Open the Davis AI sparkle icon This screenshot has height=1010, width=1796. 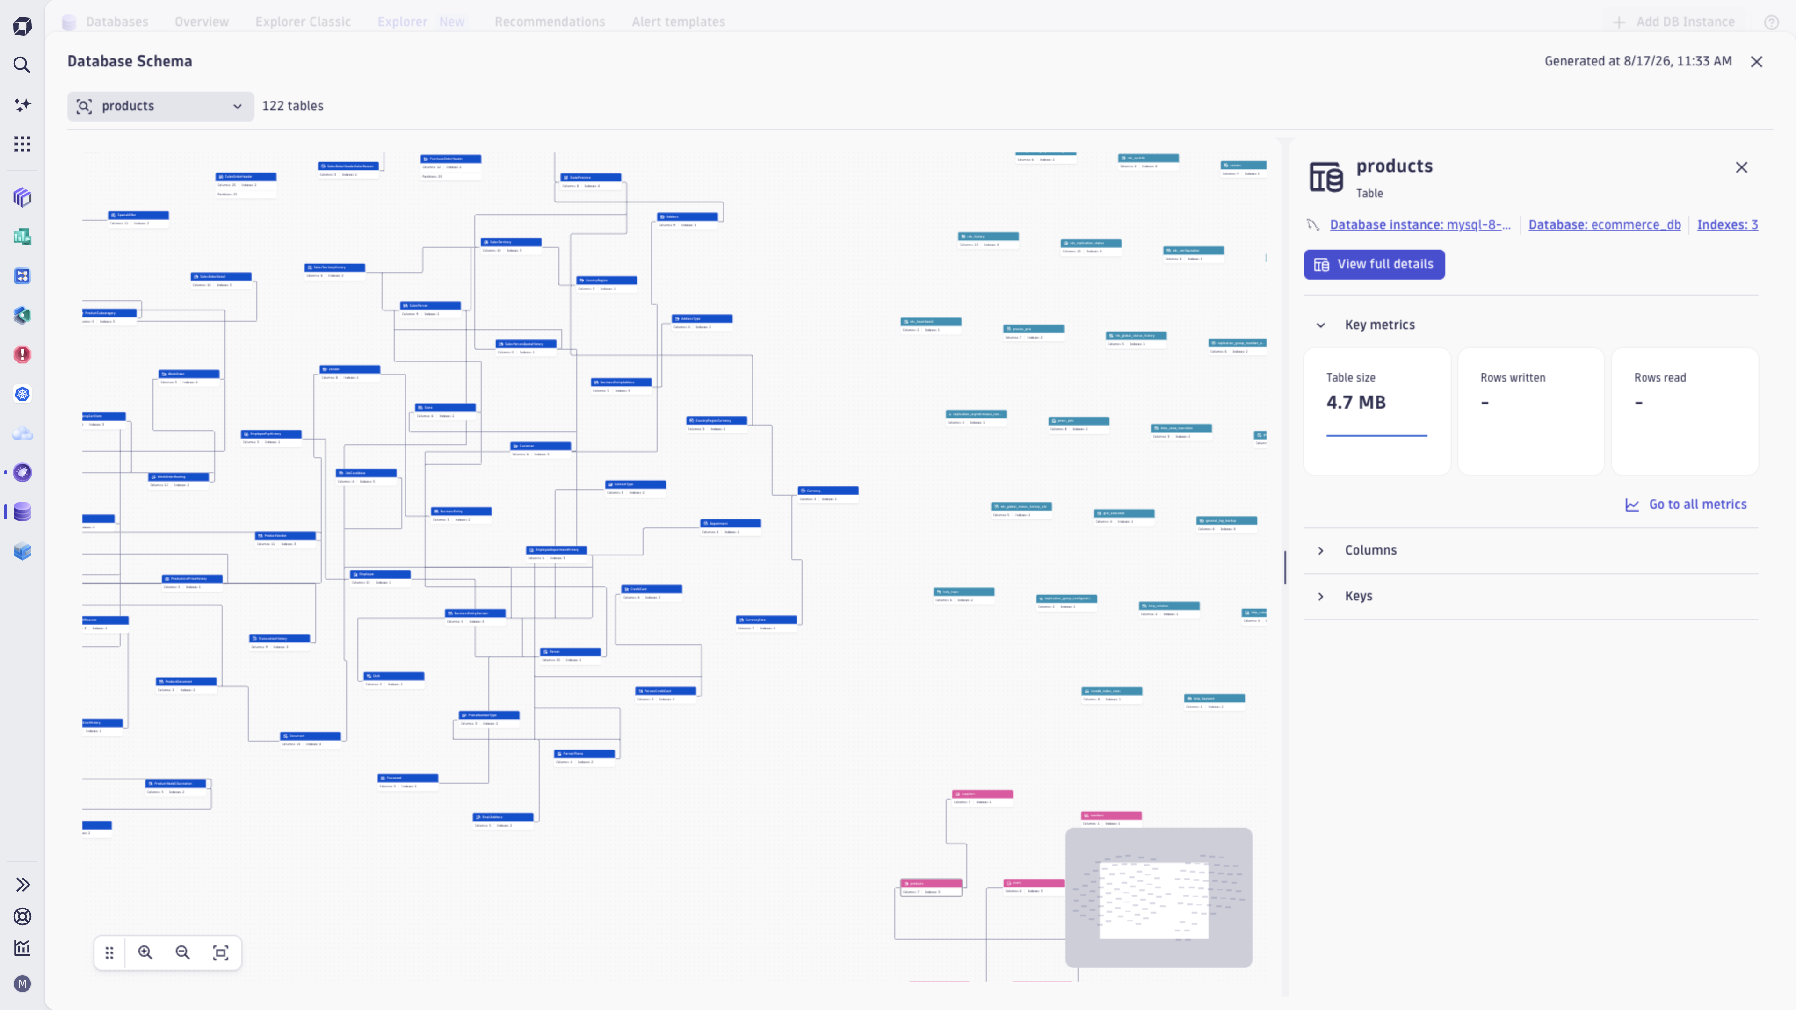(22, 105)
